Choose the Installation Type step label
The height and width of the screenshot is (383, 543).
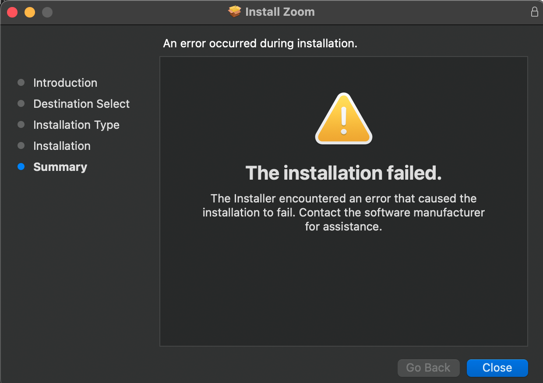click(x=76, y=125)
